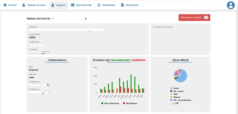Click the green word raccordements in title
Viewport: 238px width, 114px height.
click(120, 60)
